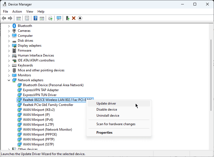
Task: Toggle the Show/Hide Console Tree toolbar icon
Action: coord(19,18)
